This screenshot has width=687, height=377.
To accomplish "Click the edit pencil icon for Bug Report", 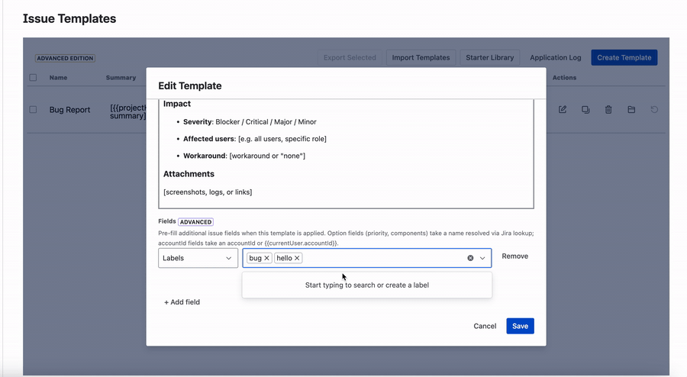I will pyautogui.click(x=563, y=109).
